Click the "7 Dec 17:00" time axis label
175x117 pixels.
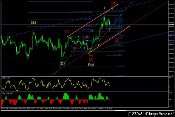39,109
